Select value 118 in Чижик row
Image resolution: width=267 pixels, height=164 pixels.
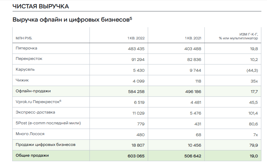198,81
